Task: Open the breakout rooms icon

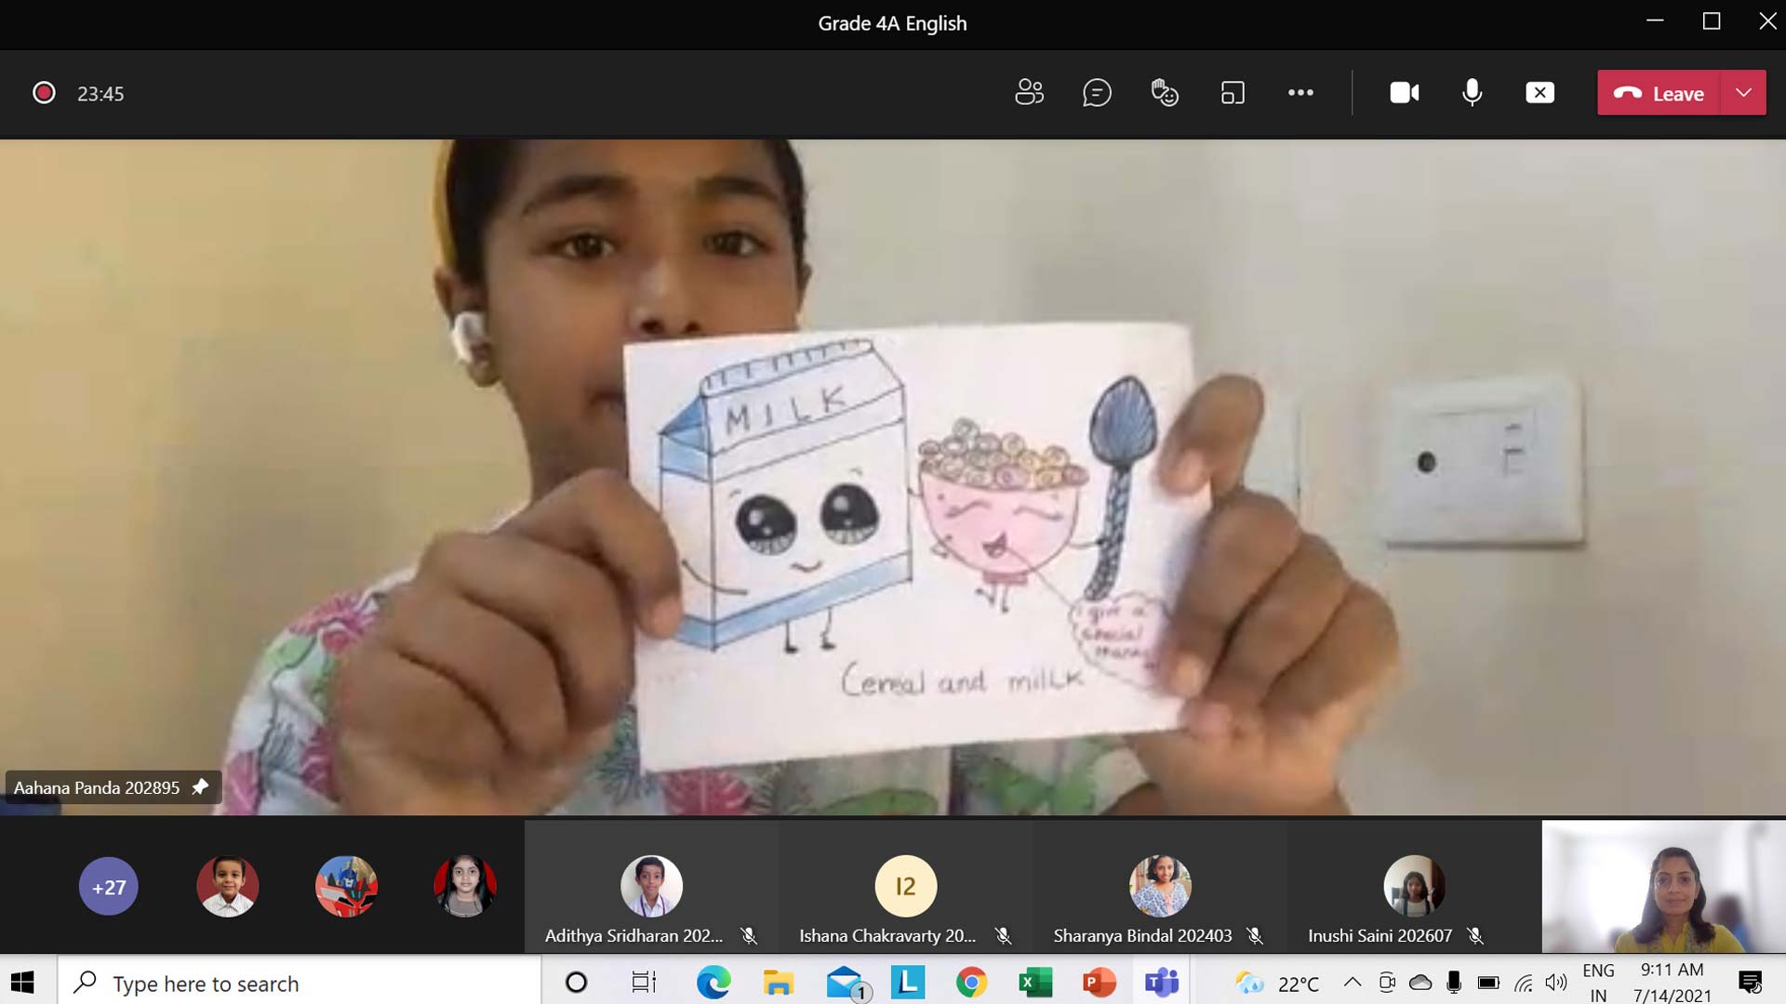Action: [1233, 93]
